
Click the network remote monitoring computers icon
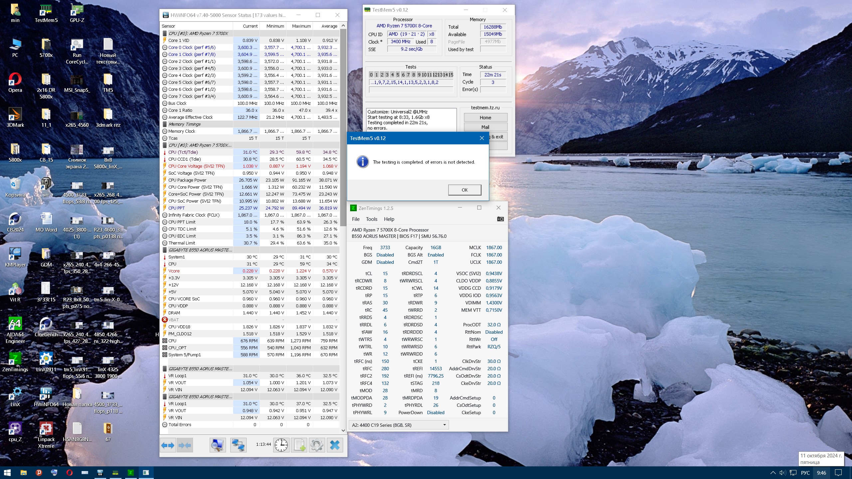pyautogui.click(x=238, y=445)
